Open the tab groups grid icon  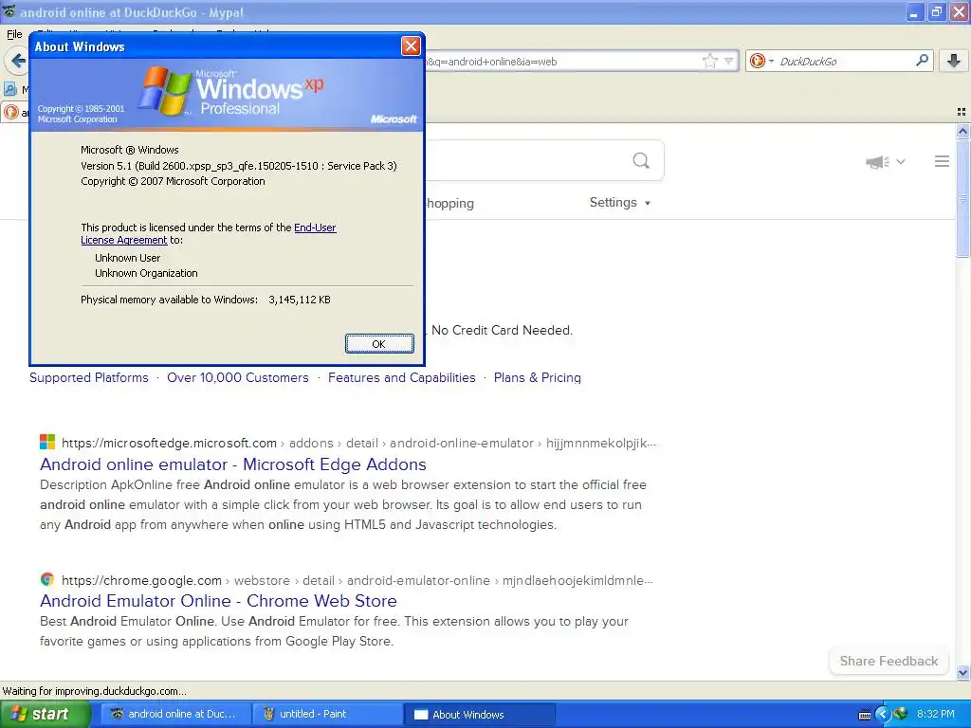pyautogui.click(x=962, y=112)
